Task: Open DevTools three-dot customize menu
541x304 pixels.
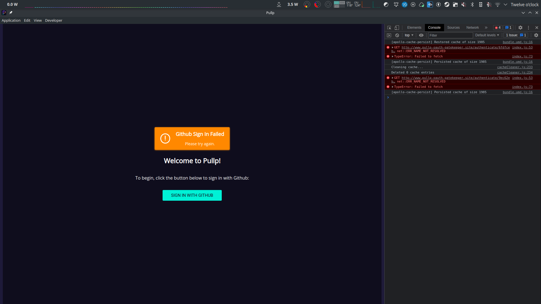Action: (529, 28)
